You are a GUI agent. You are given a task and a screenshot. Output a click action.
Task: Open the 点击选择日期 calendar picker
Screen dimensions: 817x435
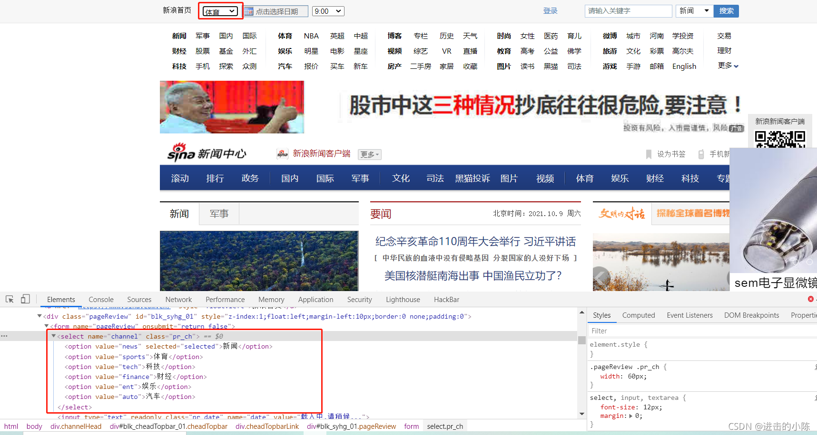coord(275,10)
